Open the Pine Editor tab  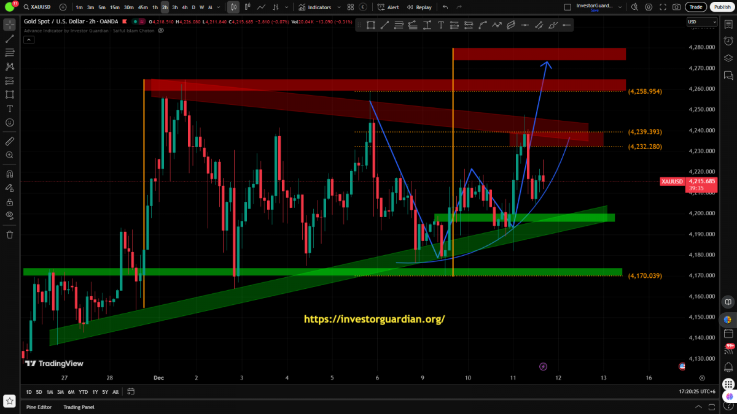(39, 407)
